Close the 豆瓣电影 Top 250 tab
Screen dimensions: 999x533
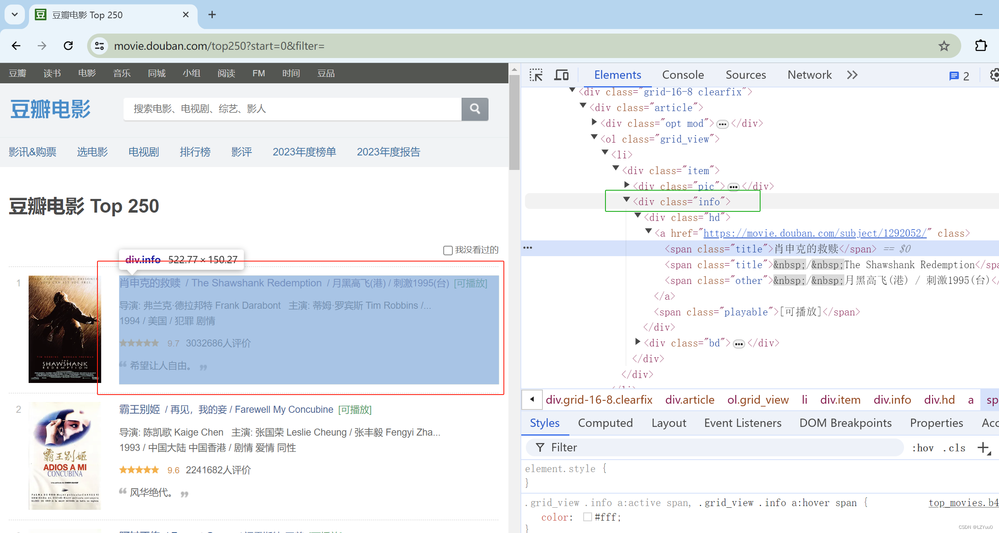[x=185, y=15]
